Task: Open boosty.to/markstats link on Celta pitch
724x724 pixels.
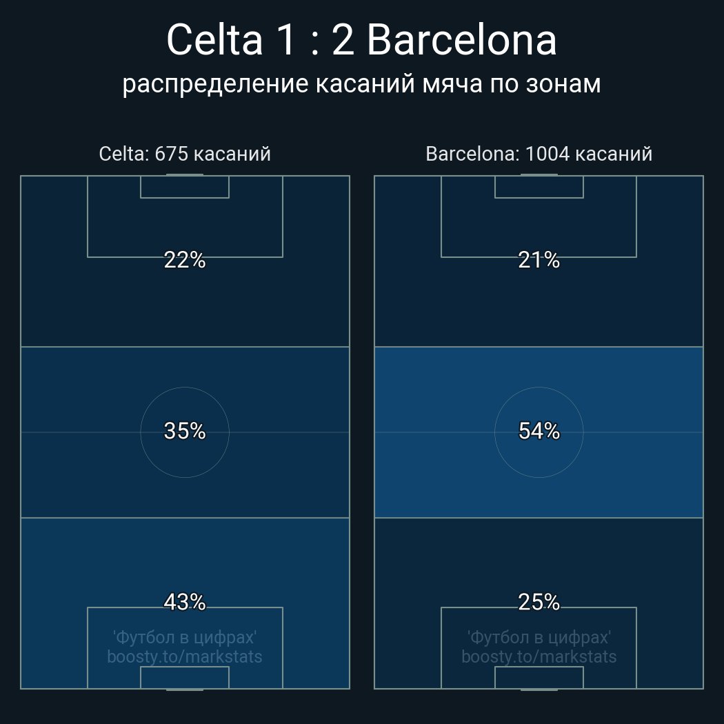Action: [185, 656]
